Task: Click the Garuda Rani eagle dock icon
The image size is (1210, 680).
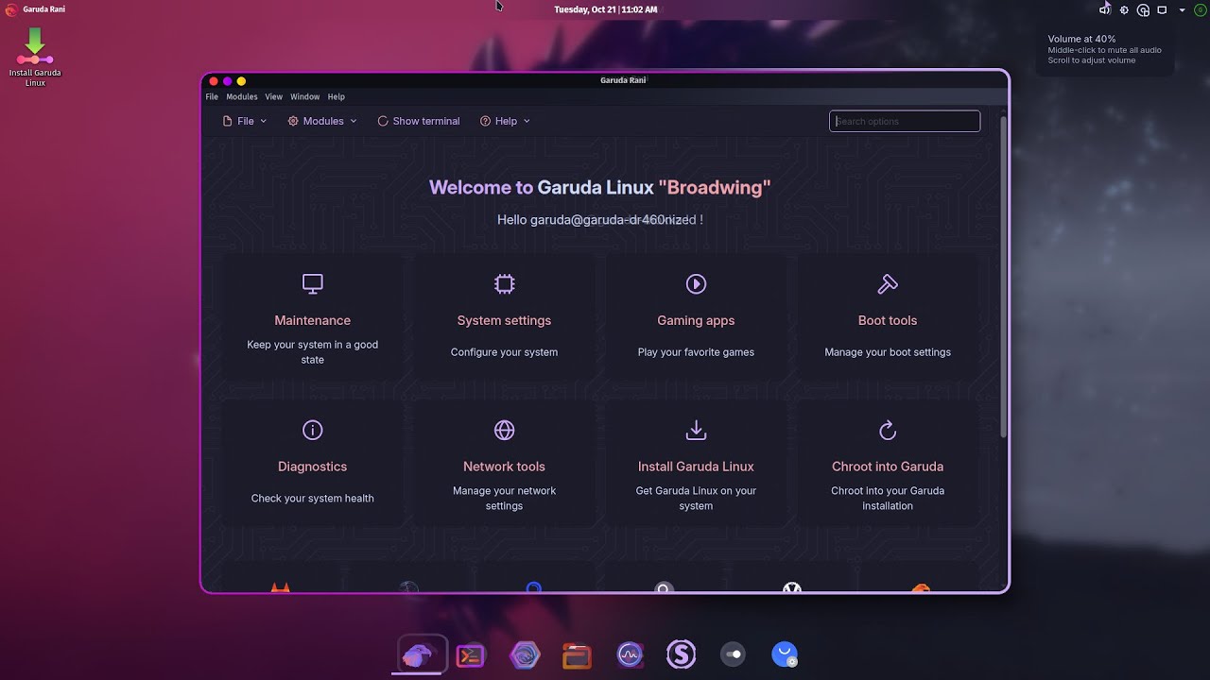Action: 419,654
